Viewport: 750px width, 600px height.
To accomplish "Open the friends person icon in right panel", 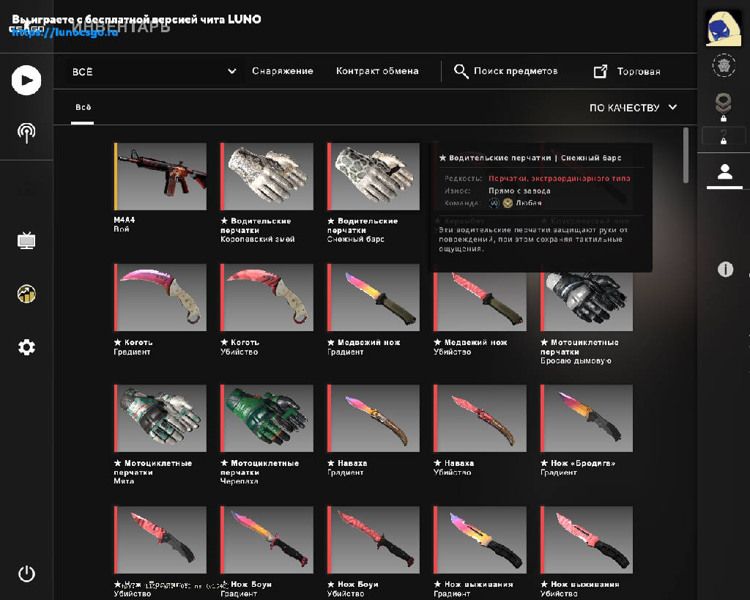I will [724, 171].
